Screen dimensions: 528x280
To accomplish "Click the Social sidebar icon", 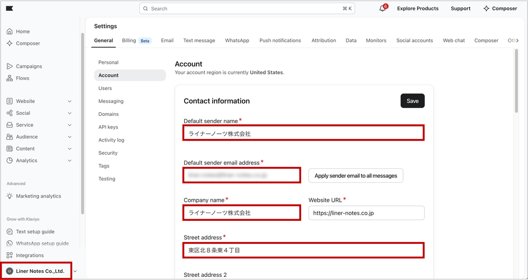I will 10,113.
